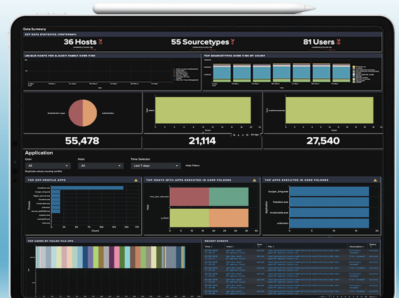The width and height of the screenshot is (399, 298).
Task: Click the export icon beside 2m ago
Action: (x=239, y=135)
